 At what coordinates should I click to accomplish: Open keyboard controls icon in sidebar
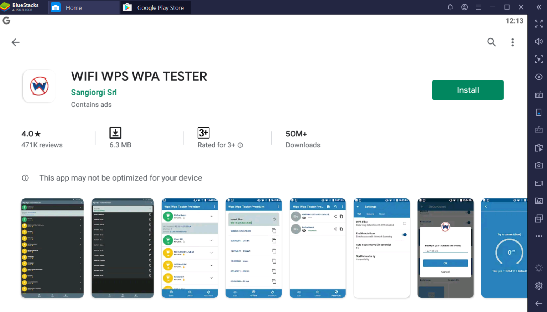539,94
